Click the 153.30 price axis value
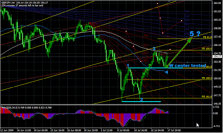 tap(217, 62)
